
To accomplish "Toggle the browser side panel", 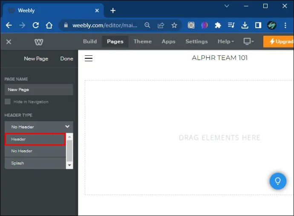I will click(x=258, y=25).
